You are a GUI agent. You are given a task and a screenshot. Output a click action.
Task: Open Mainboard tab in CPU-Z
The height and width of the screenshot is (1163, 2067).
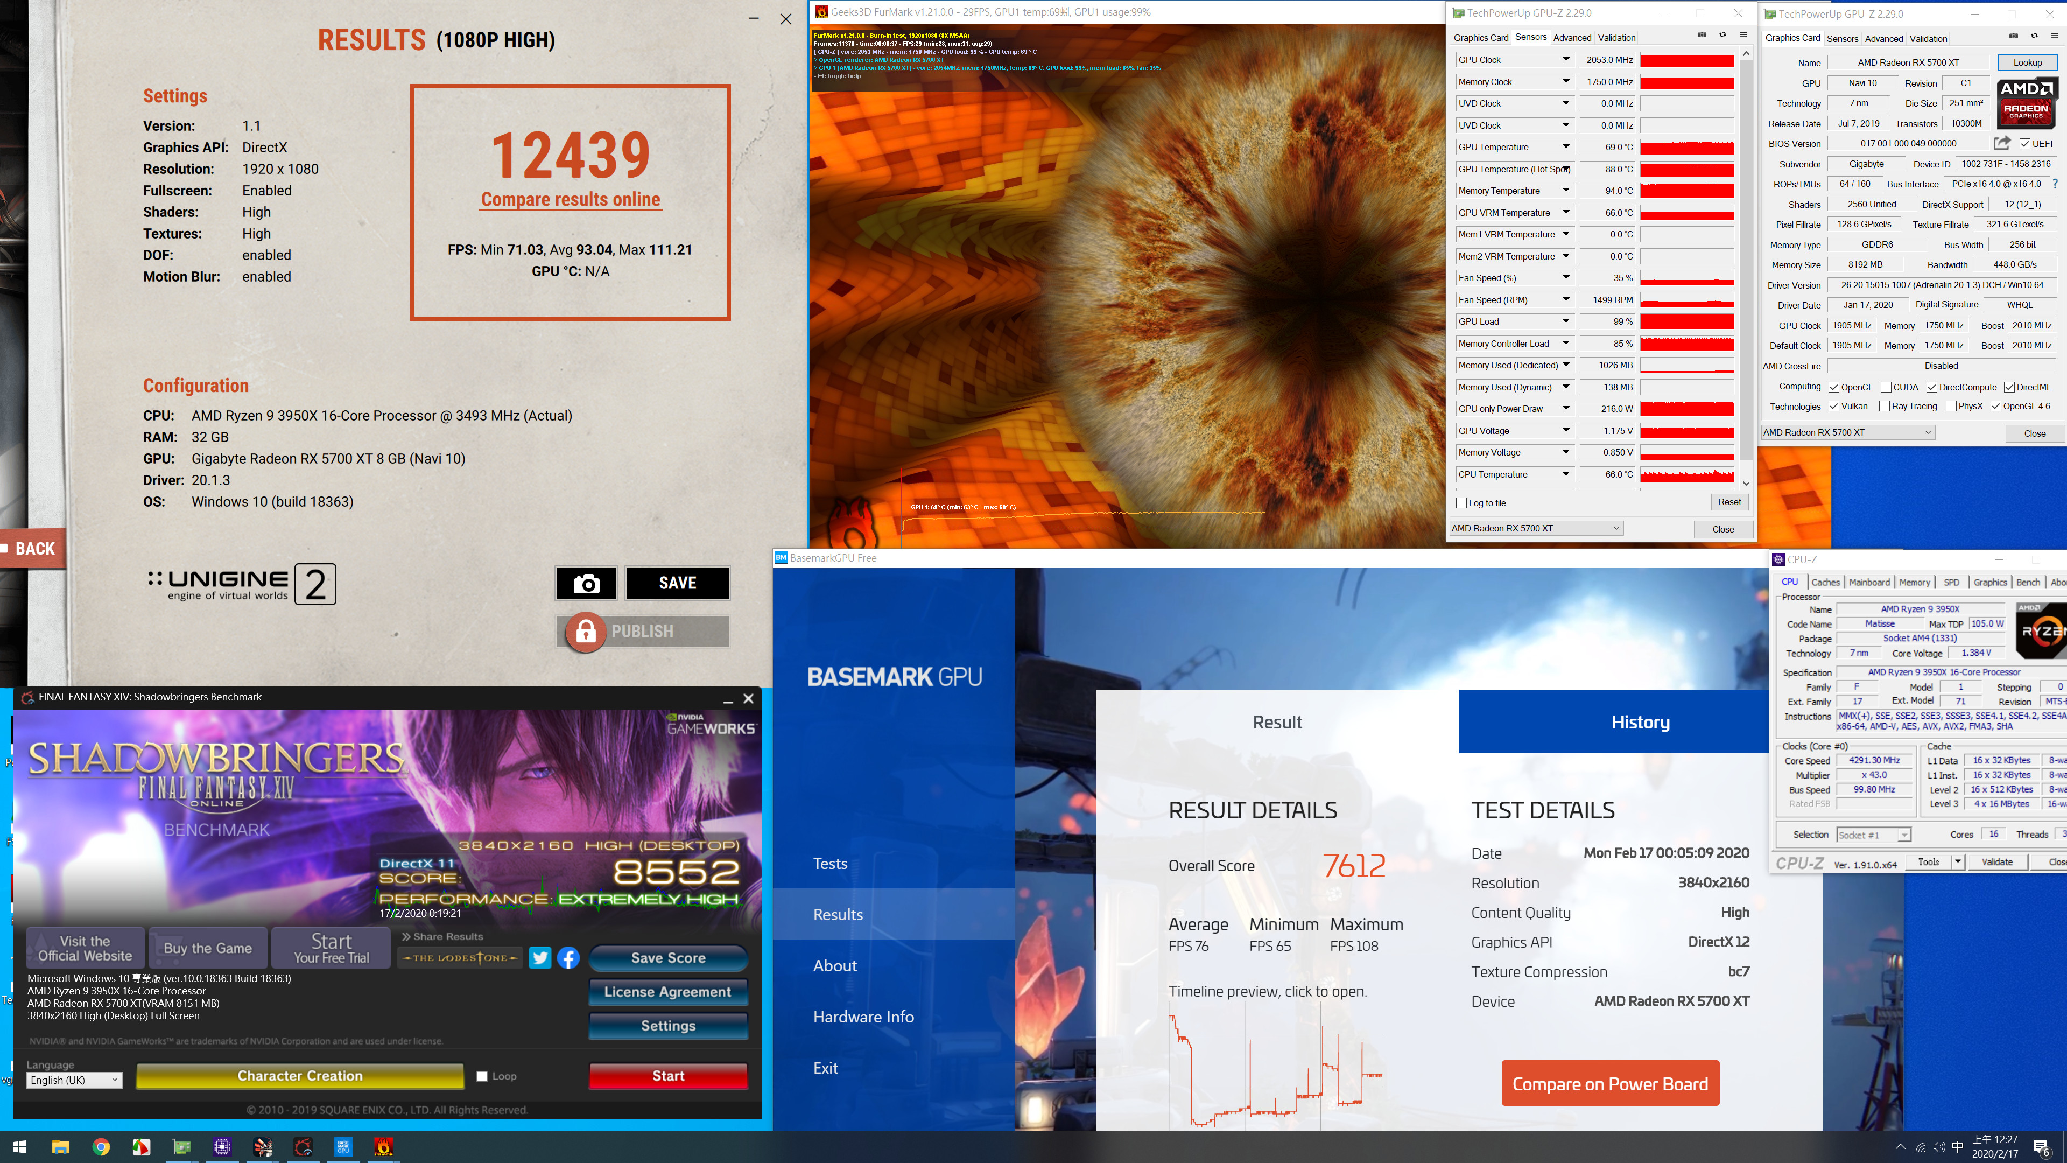[x=1869, y=582]
